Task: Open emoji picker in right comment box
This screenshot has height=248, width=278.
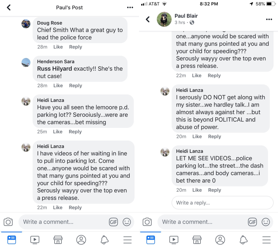Action: pyautogui.click(x=266, y=222)
